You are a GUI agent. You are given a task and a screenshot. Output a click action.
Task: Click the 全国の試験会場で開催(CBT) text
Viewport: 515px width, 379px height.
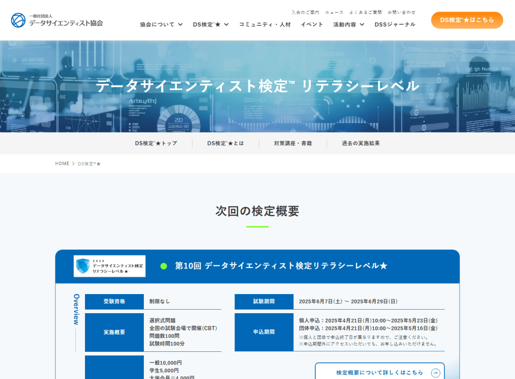pos(183,328)
